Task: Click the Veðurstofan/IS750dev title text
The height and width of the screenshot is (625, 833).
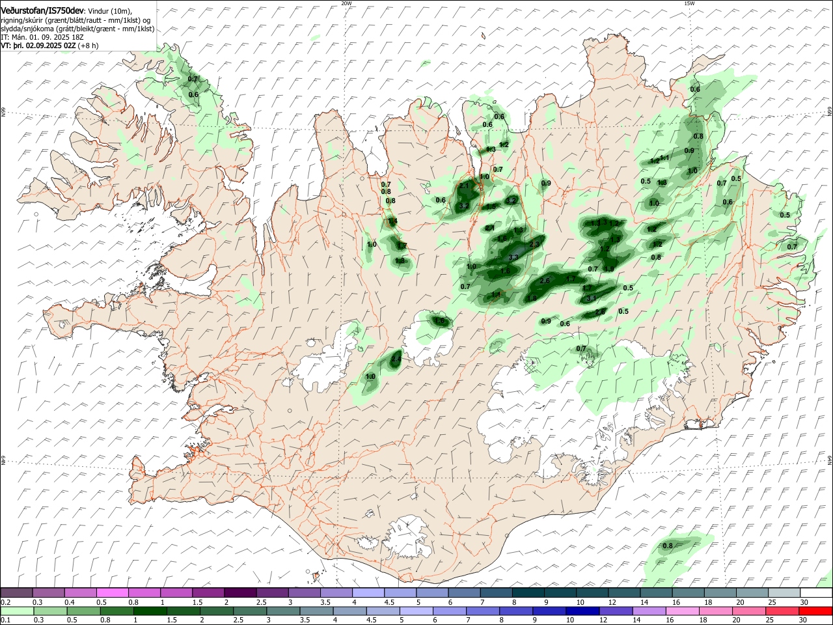Action: pyautogui.click(x=42, y=11)
